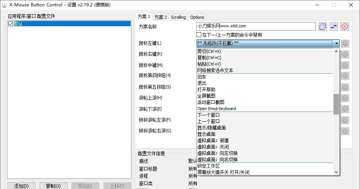Click the red reset layer icon

pyautogui.click(x=345, y=27)
